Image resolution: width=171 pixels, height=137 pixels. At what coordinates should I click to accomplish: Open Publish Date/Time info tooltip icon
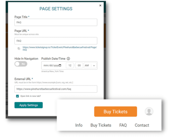[68, 59]
